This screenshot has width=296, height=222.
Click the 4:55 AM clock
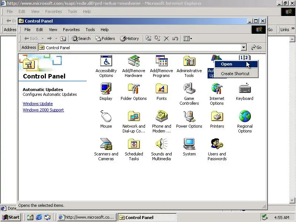[x=282, y=218]
